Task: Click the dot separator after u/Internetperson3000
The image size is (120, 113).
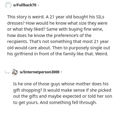Action: [61, 72]
